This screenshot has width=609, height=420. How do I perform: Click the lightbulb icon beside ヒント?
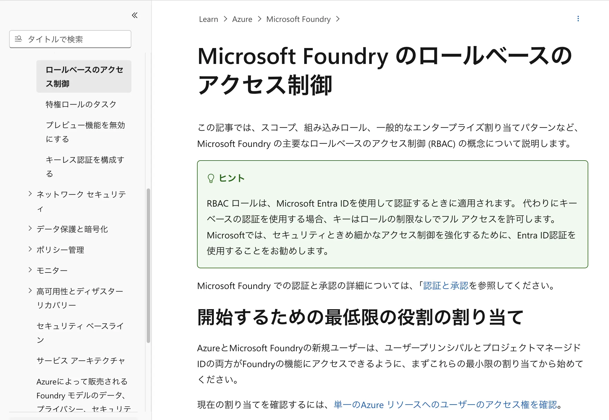pyautogui.click(x=211, y=178)
